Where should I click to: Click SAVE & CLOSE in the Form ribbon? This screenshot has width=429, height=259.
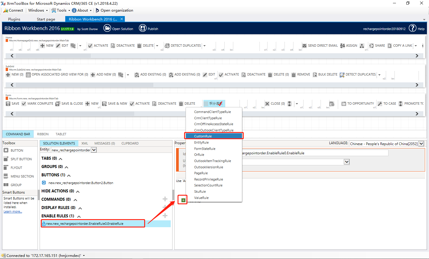click(x=69, y=103)
